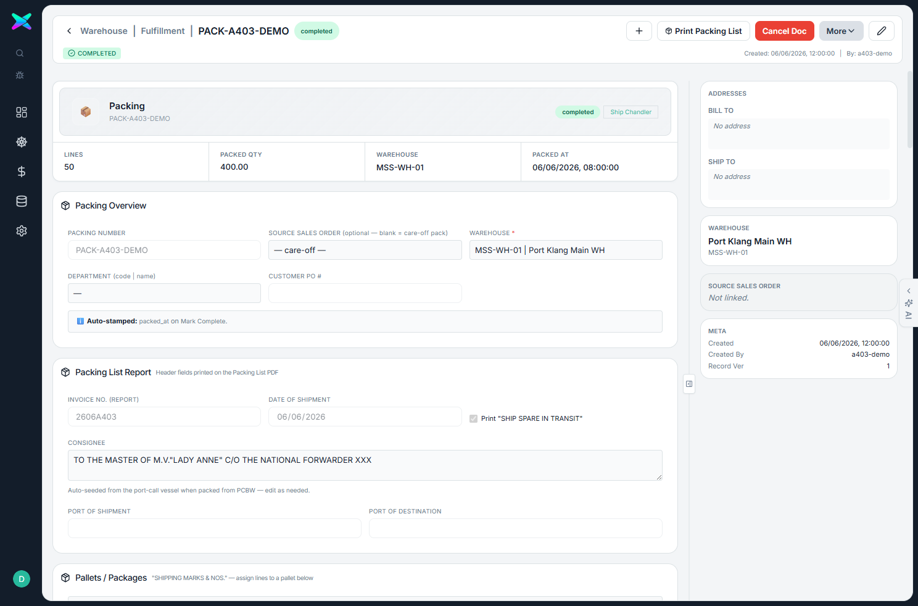
Task: Click the user avatar D
Action: point(22,579)
